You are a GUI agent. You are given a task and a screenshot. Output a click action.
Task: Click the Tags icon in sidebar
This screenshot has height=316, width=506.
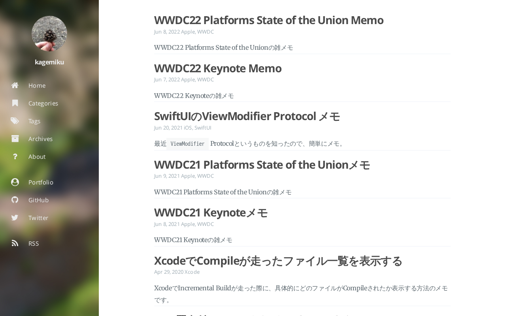[x=15, y=121]
